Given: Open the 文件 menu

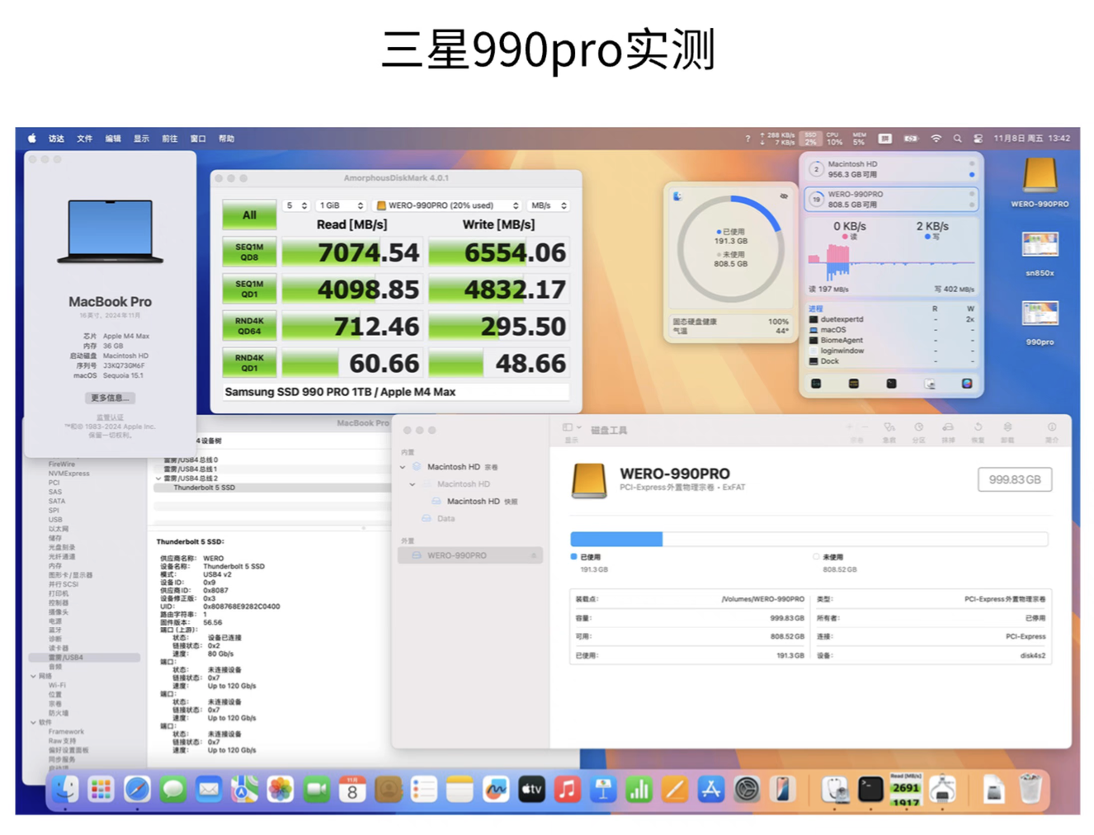Looking at the screenshot, I should (85, 139).
